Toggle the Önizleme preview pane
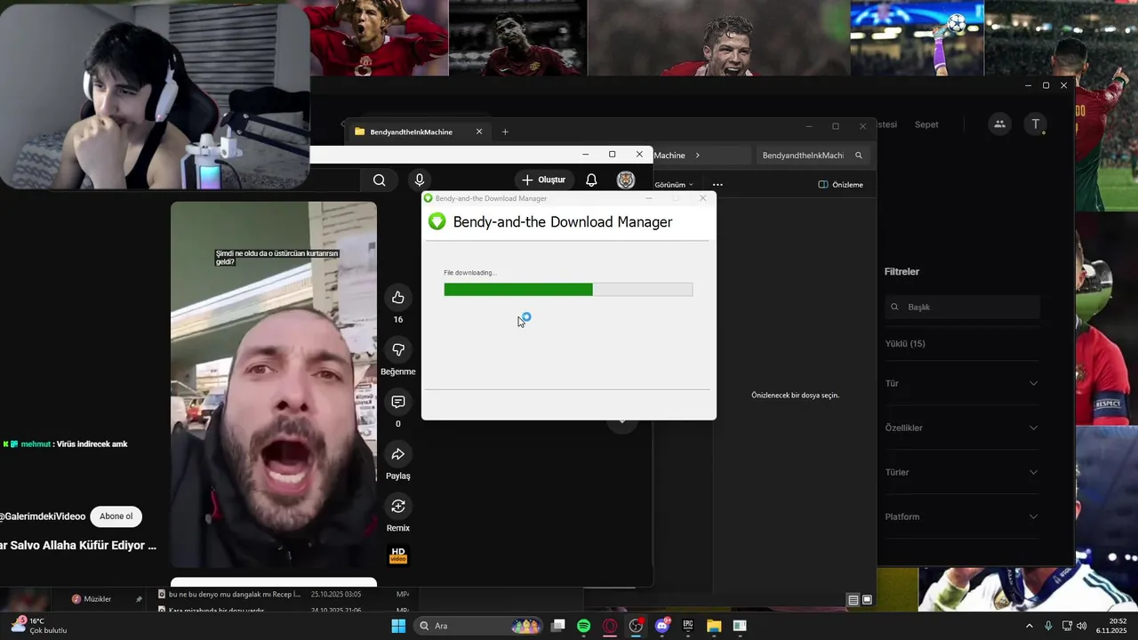This screenshot has height=640, width=1138. [840, 185]
